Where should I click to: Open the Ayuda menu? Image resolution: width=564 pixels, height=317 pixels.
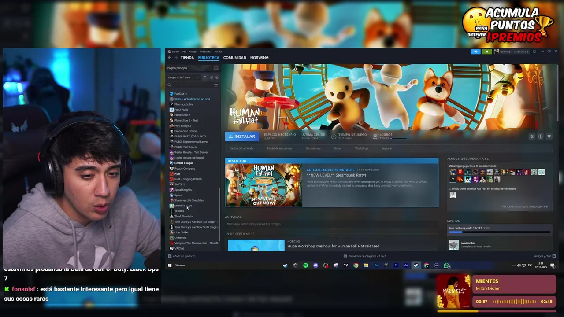(x=218, y=52)
